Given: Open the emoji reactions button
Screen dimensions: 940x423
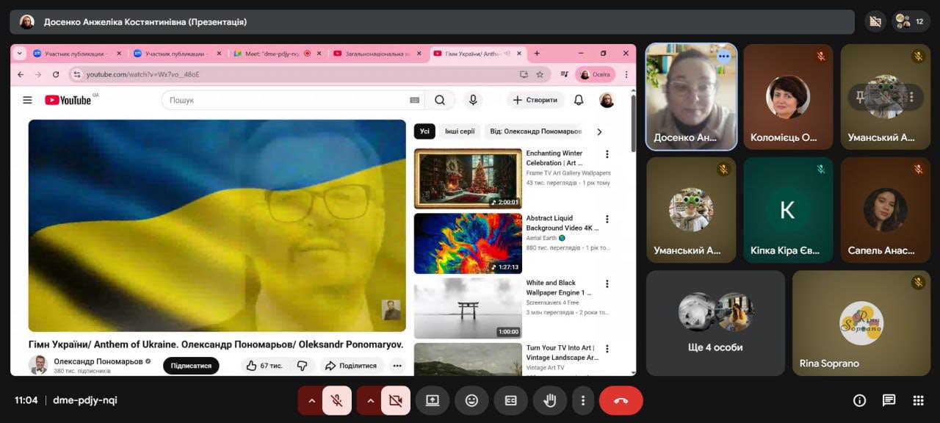Looking at the screenshot, I should 471,400.
